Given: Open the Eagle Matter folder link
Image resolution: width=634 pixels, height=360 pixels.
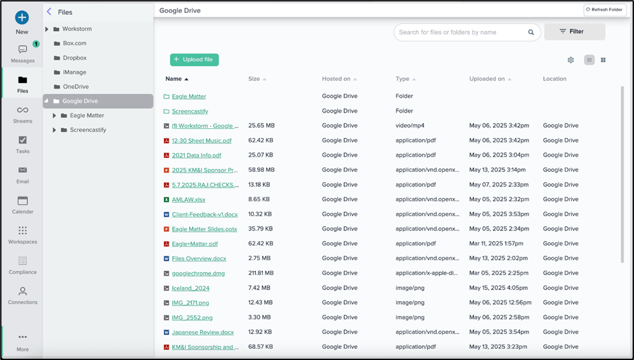Looking at the screenshot, I should pyautogui.click(x=189, y=96).
